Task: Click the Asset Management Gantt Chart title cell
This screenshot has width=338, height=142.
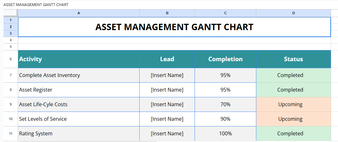Action: 174,27
